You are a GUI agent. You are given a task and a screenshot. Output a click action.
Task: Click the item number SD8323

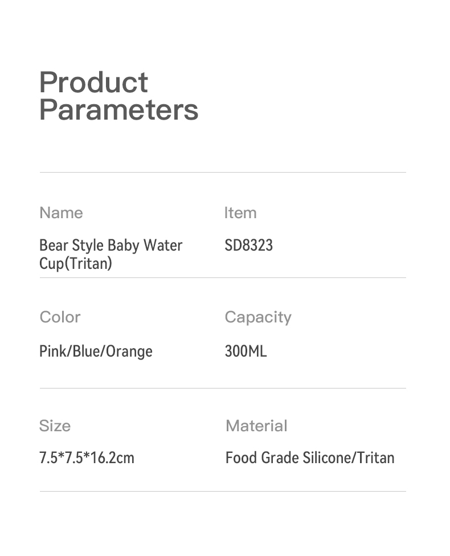point(249,246)
